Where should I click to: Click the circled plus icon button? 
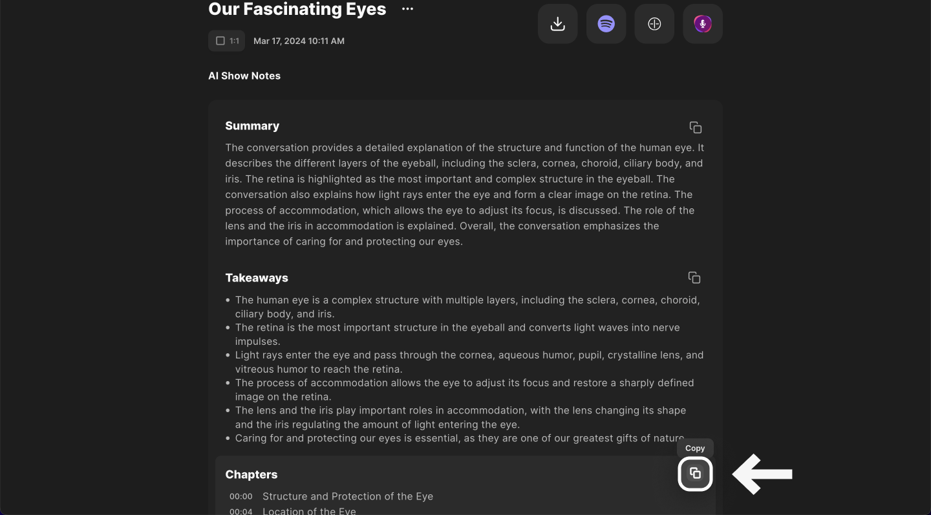[654, 24]
